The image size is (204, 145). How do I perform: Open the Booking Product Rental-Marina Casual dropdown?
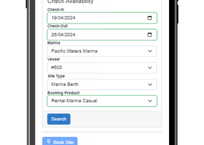click(102, 101)
